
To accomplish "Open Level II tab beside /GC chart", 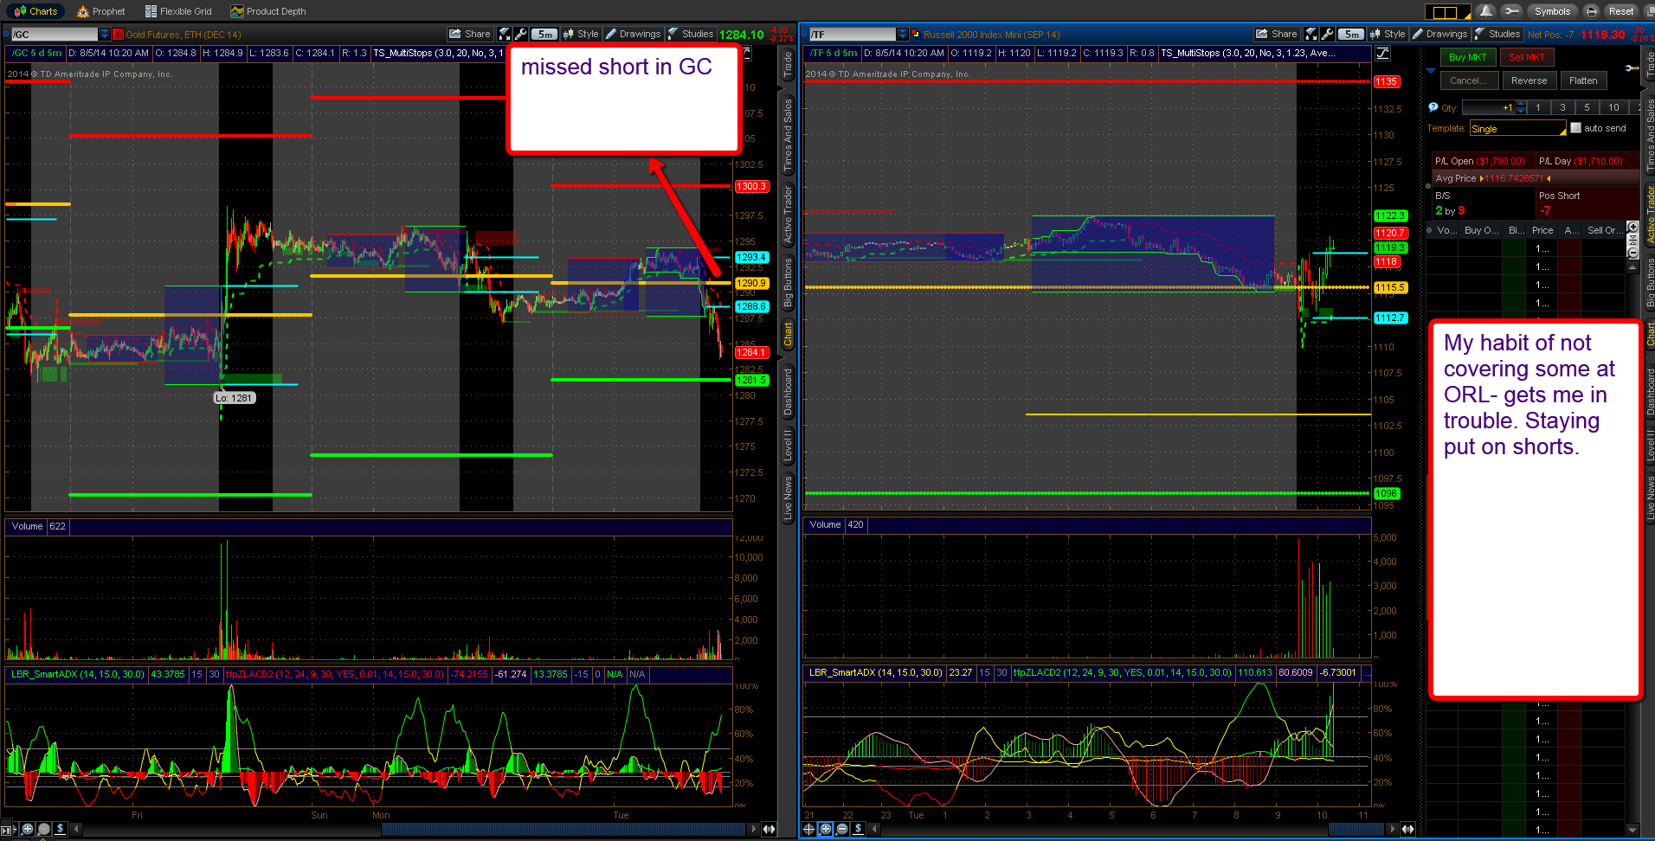I will 788,446.
